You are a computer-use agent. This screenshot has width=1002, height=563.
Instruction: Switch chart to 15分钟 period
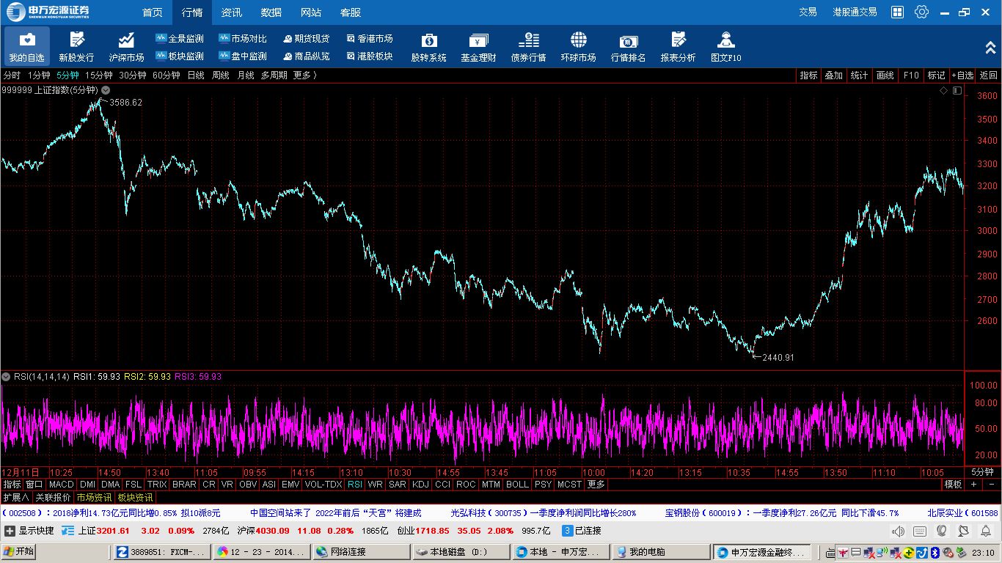pos(98,75)
